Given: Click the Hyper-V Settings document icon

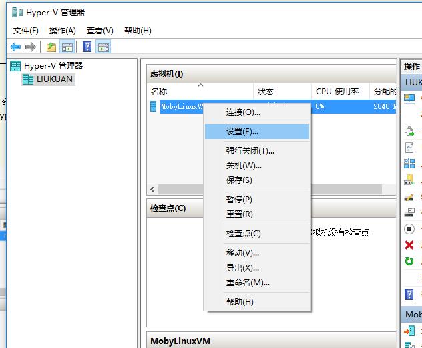Looking at the screenshot, I should pos(409,148).
